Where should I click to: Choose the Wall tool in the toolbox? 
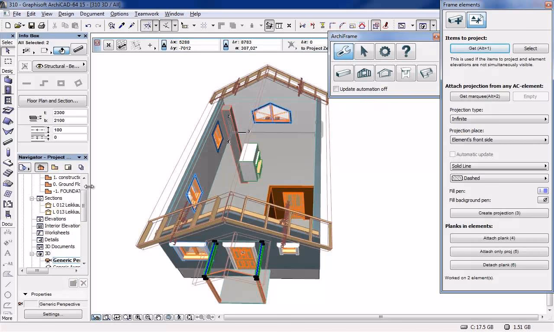8,80
